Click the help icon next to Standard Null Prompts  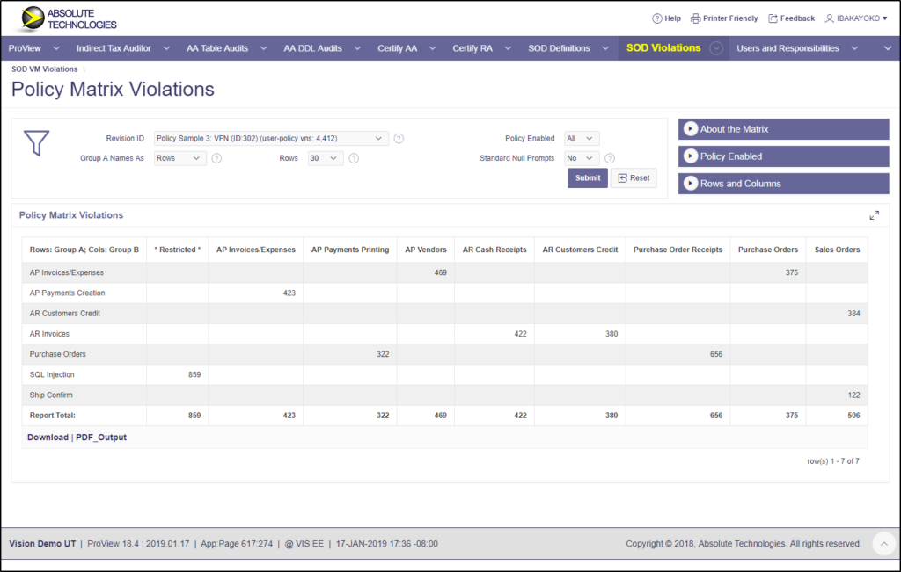[x=608, y=158]
